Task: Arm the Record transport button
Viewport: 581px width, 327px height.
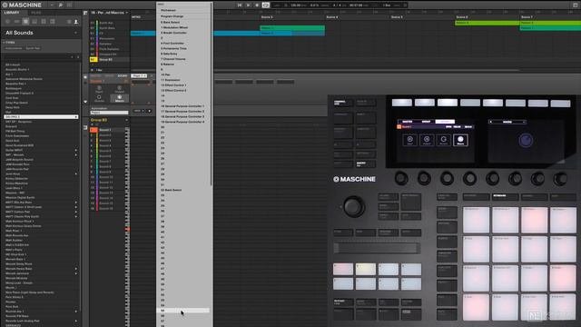Action: (x=257, y=5)
